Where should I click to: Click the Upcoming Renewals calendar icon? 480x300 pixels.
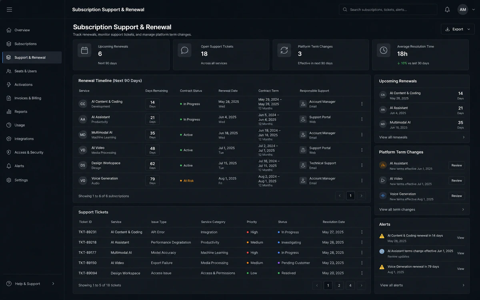84,50
